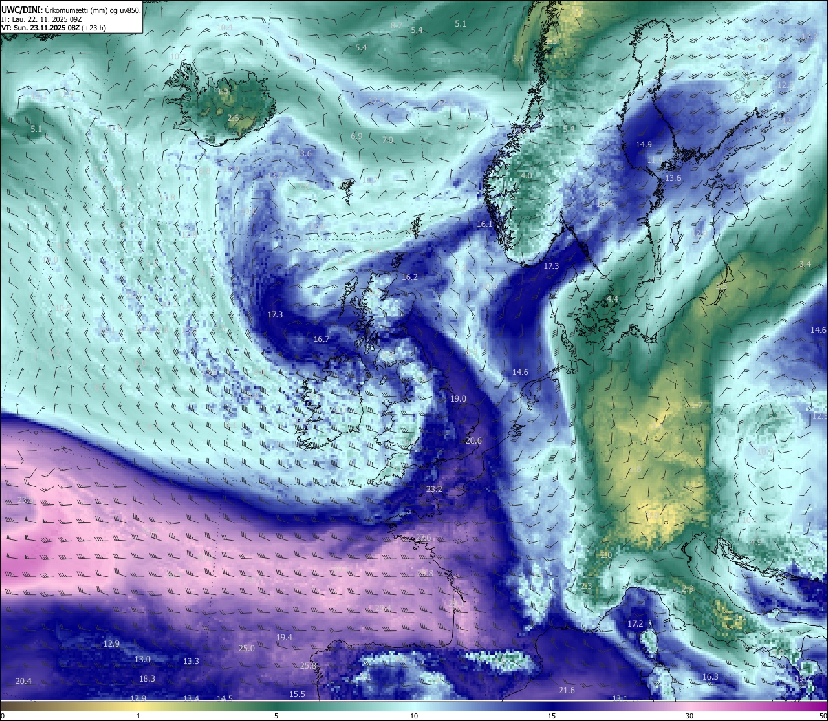Click the 7.0 value in the Norwegian Sea
Screen dimensions: 828x721
[x=387, y=140]
